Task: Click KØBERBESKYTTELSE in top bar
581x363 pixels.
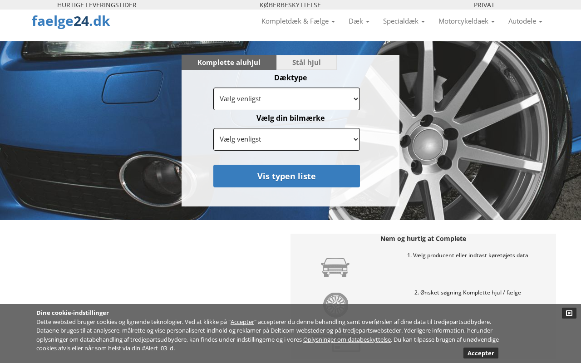Action: pyautogui.click(x=290, y=5)
